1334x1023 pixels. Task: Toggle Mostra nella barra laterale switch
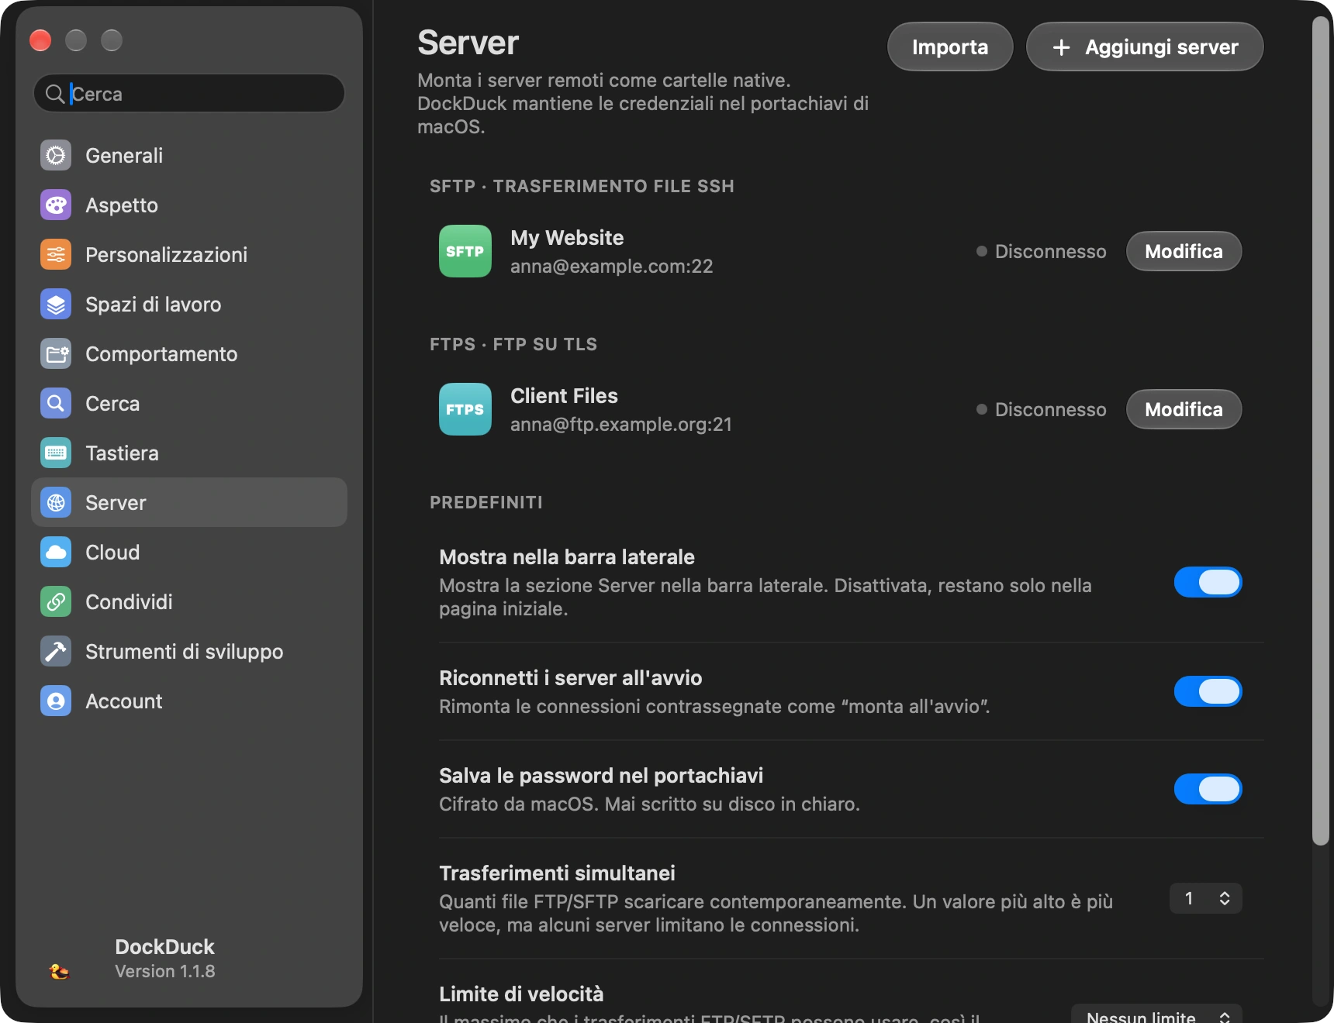(1208, 582)
